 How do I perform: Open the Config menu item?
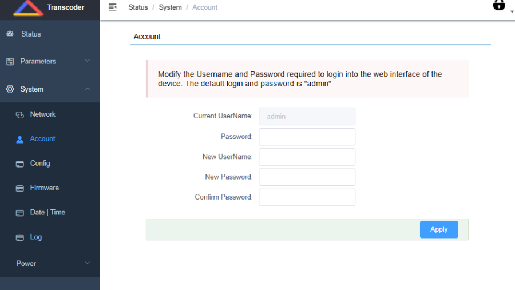point(40,164)
